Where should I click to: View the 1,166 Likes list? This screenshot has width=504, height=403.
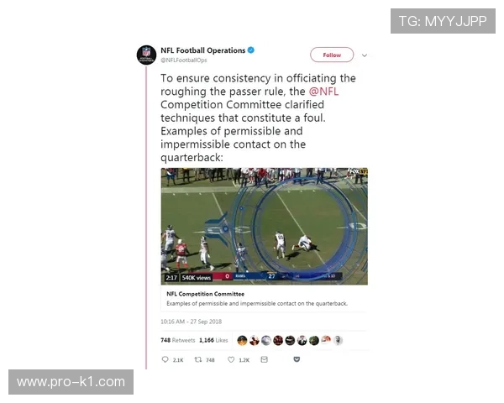213,340
